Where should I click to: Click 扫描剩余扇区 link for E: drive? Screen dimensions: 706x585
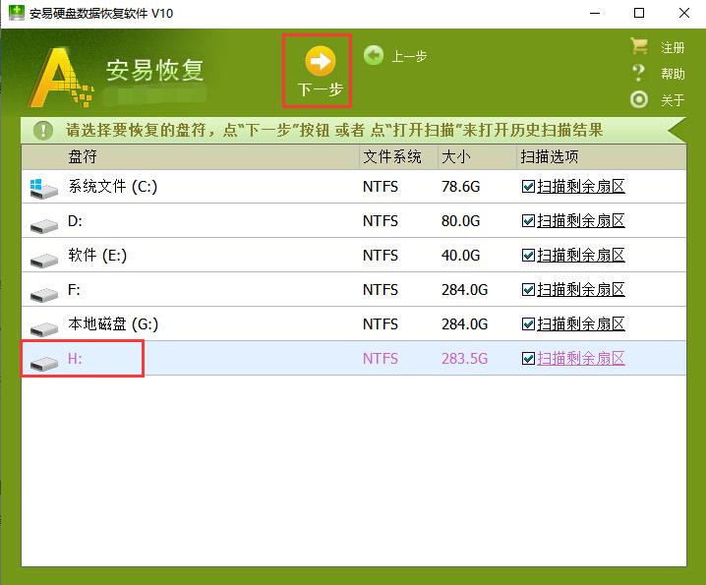581,256
